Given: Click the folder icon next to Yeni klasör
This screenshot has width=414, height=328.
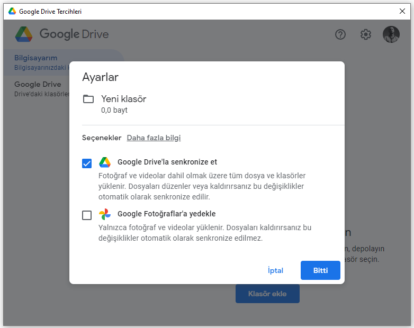Looking at the screenshot, I should (x=88, y=99).
